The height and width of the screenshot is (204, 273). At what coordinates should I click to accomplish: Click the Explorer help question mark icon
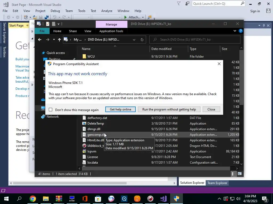pyautogui.click(x=241, y=31)
